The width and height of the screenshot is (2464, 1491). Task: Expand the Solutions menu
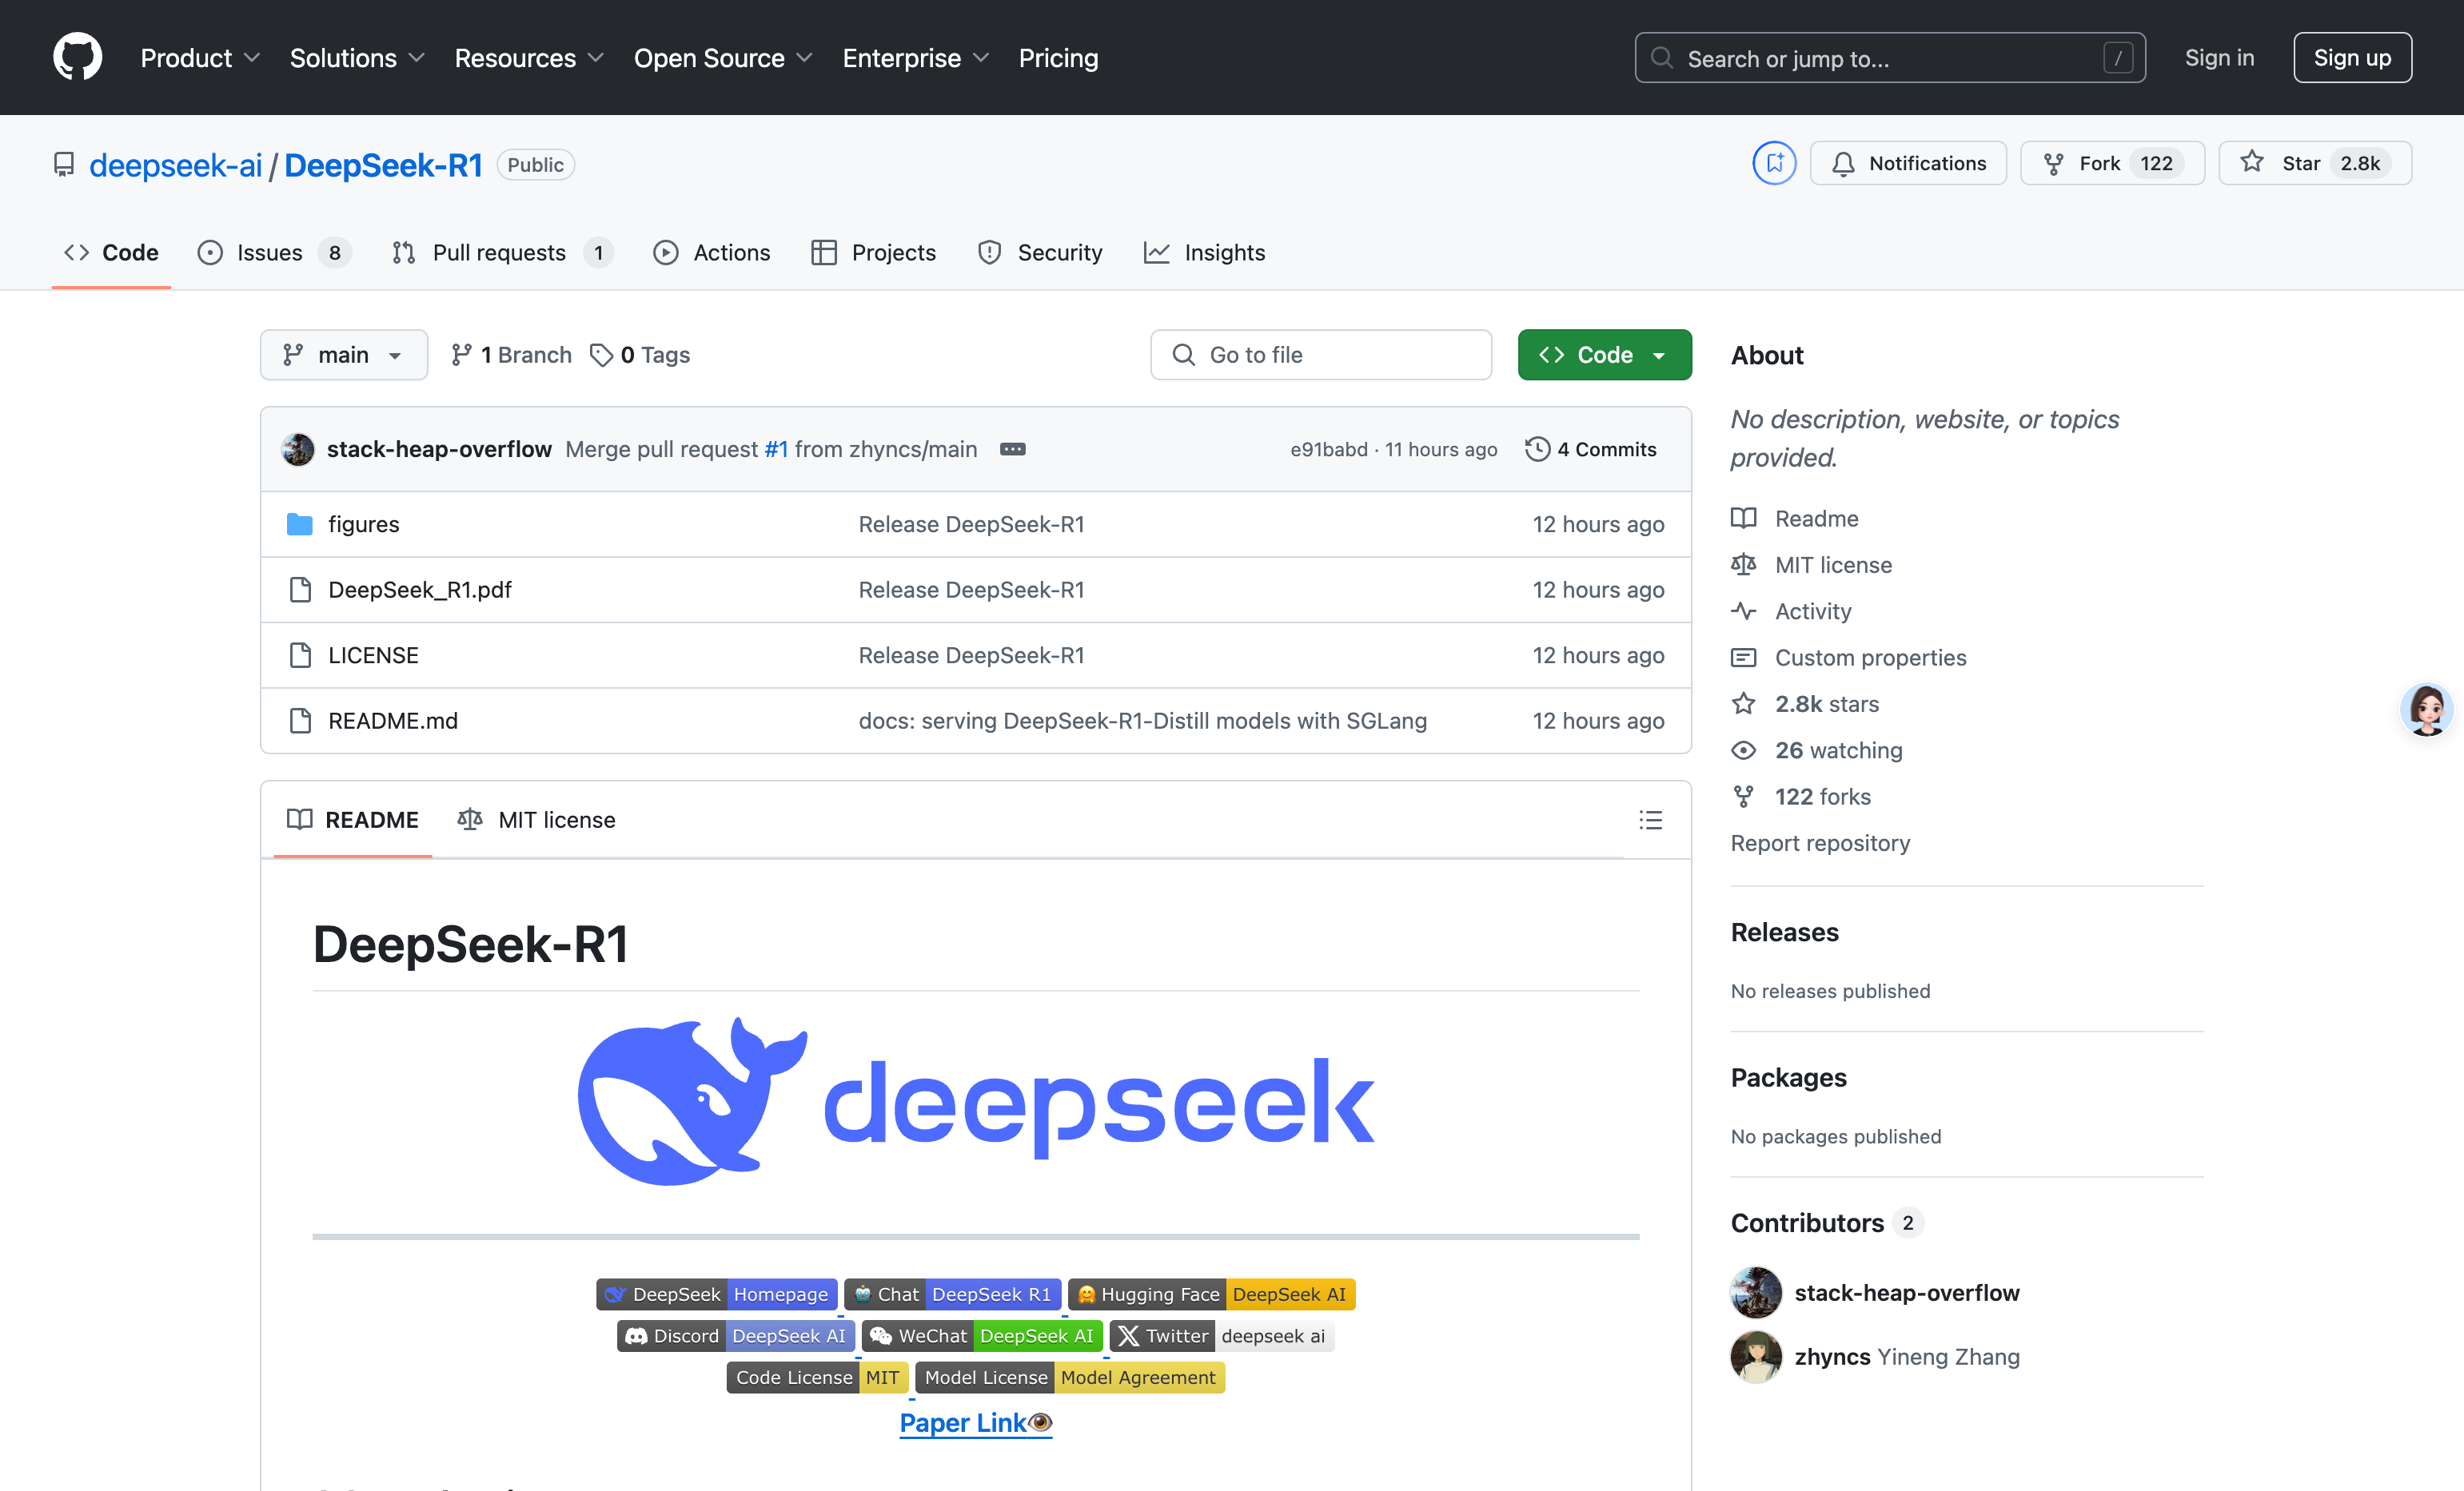[x=357, y=58]
